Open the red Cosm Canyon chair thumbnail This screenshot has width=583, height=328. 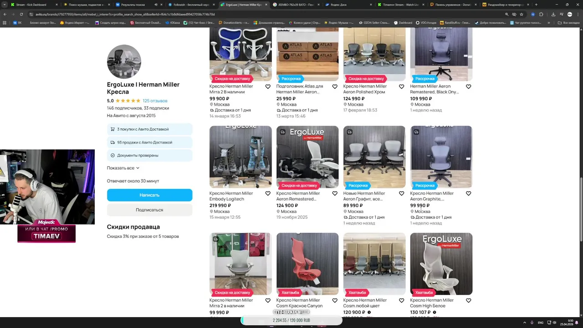tap(307, 264)
